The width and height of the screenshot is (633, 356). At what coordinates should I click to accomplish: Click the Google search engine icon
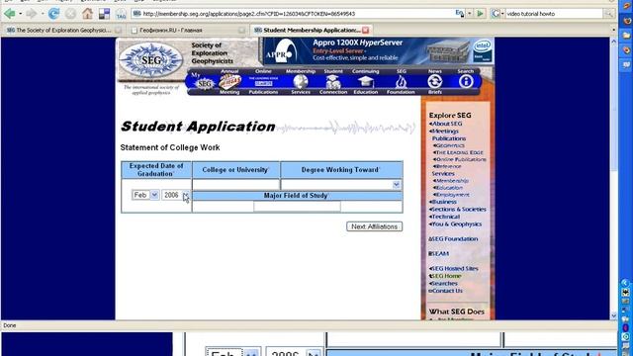click(496, 14)
